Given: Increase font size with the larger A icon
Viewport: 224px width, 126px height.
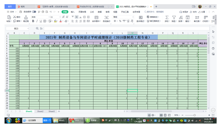Looking at the screenshot, I should pos(63,17).
